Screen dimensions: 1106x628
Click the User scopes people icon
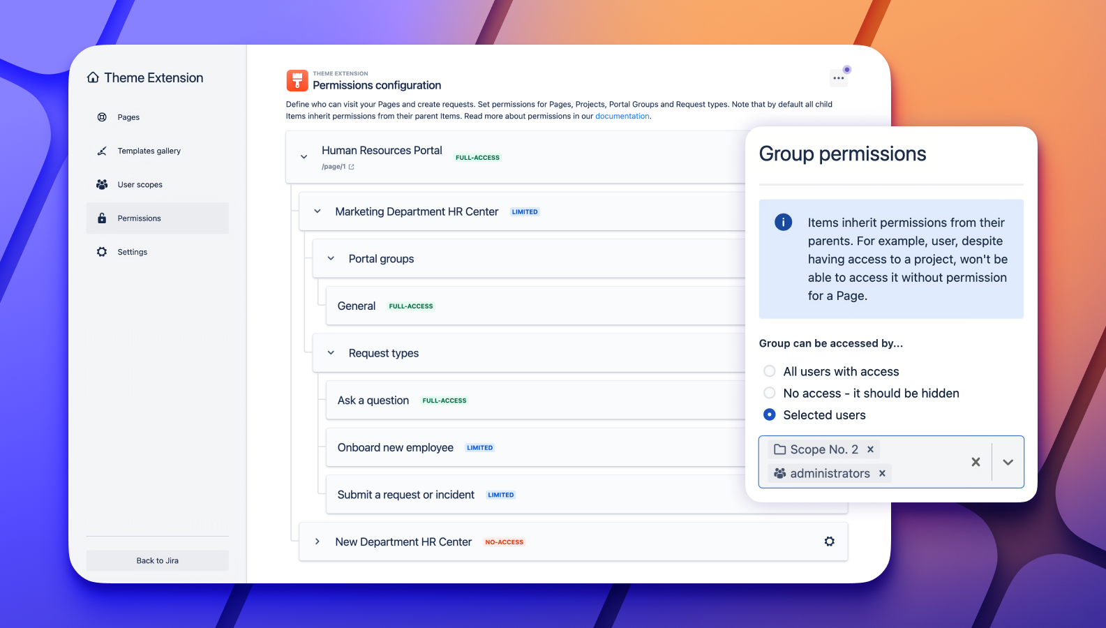point(102,184)
